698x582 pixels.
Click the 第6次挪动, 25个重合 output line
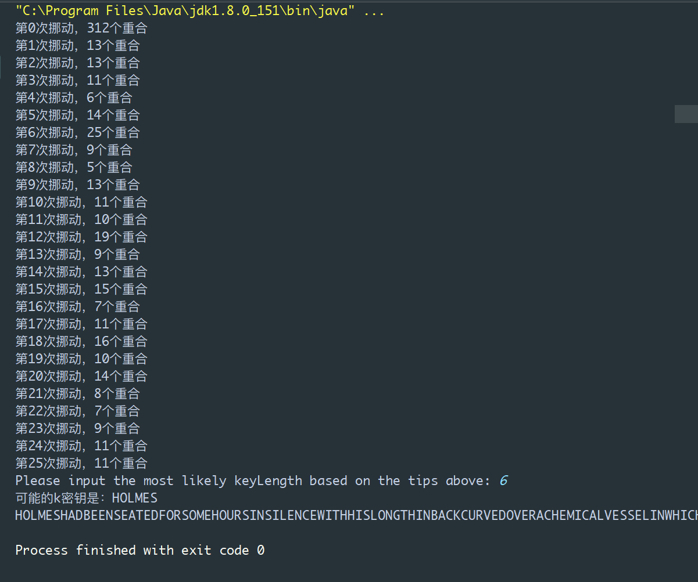[77, 132]
